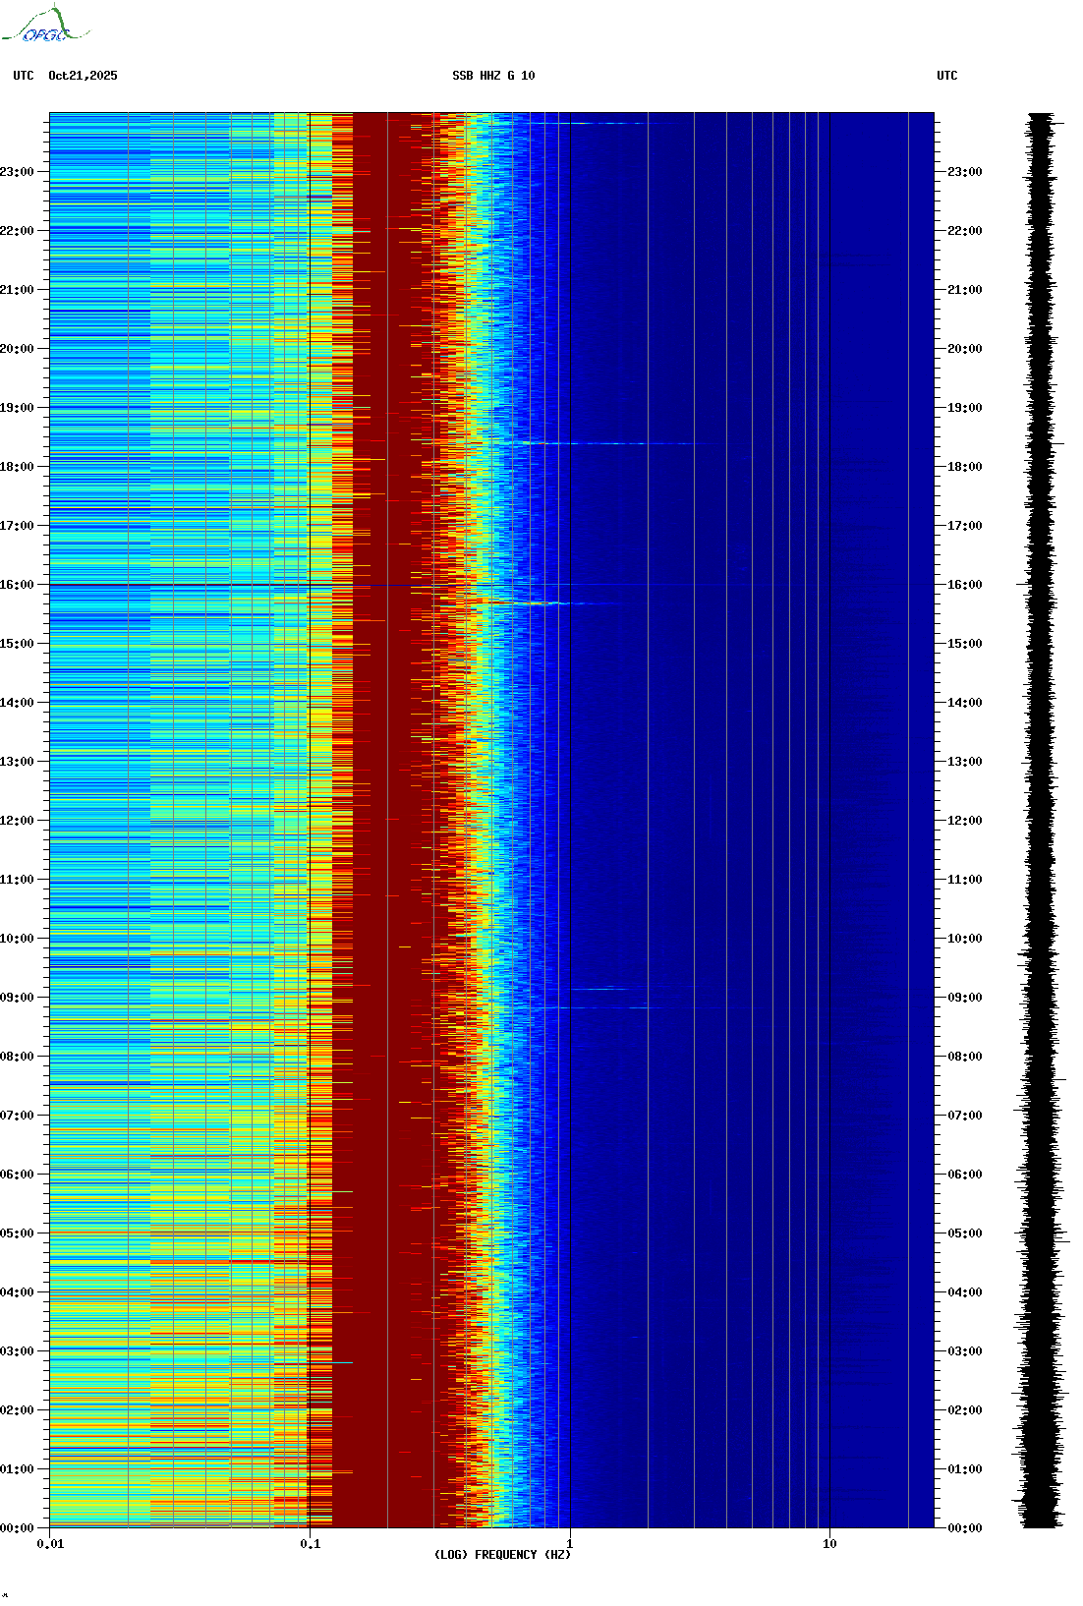The height and width of the screenshot is (1606, 1083).
Task: Click the UTC label at top right
Action: (946, 76)
